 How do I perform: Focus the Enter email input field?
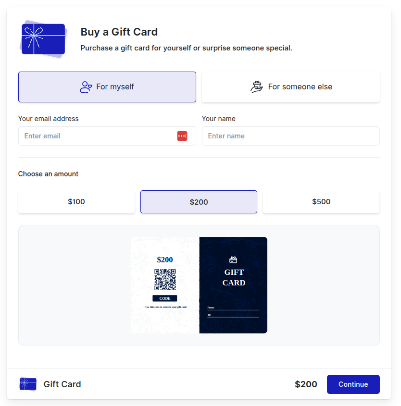click(x=107, y=136)
